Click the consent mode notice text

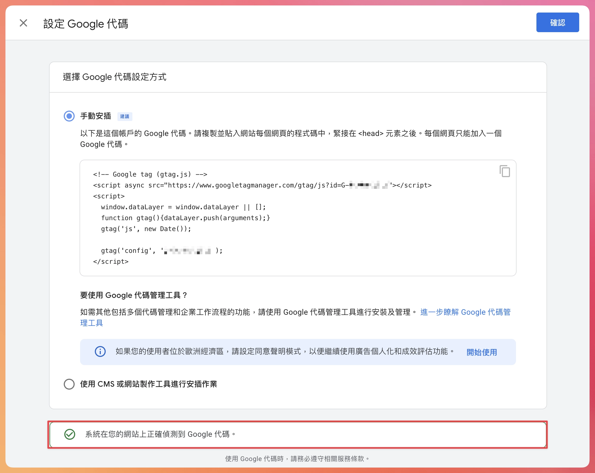pyautogui.click(x=281, y=351)
